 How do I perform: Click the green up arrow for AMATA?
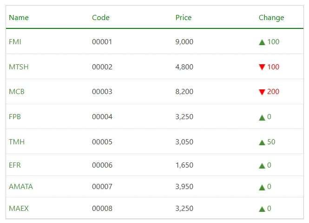point(262,187)
